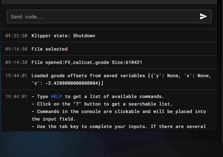Viewport: 223px width, 157px height.
Task: Click the "Use the tab key to complete" line
Action: 119,127
